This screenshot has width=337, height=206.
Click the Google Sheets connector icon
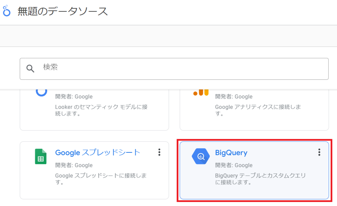pos(40,156)
